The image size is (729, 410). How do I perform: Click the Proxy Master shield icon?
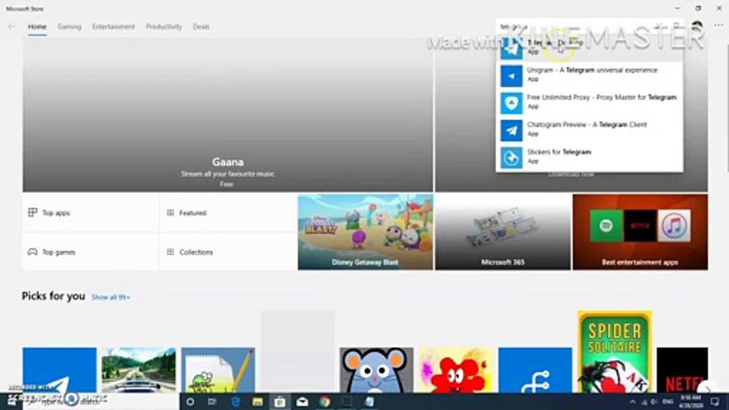[x=511, y=103]
